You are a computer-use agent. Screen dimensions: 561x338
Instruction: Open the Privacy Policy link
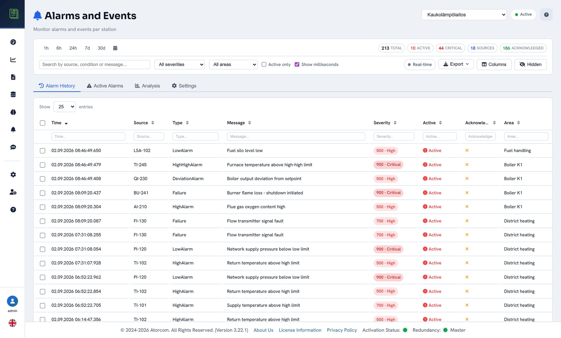342,330
